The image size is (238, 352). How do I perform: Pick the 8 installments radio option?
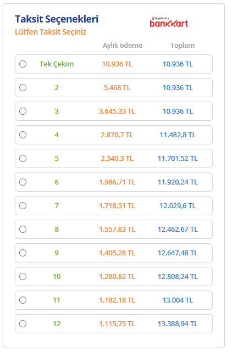tap(23, 229)
